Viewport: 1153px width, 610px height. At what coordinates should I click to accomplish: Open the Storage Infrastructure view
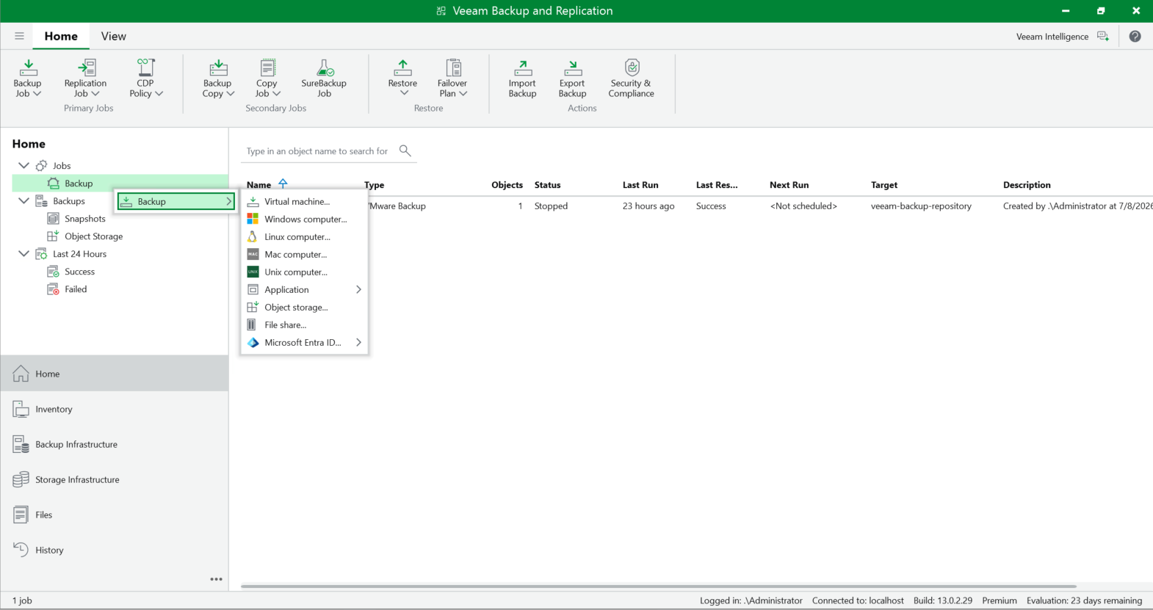pyautogui.click(x=115, y=479)
